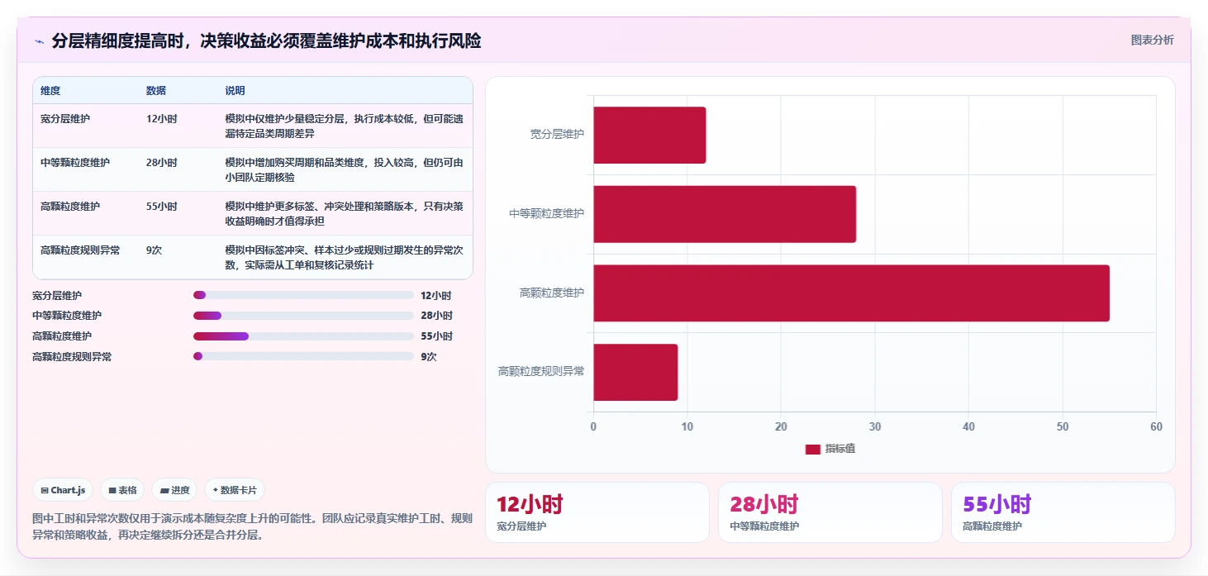The height and width of the screenshot is (576, 1208).
Task: Select the 表格 tag chip
Action: pos(122,490)
